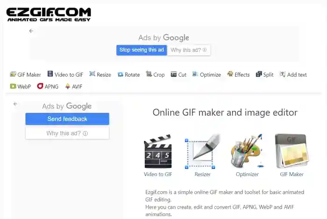Open the AVIF menu label

click(x=77, y=87)
